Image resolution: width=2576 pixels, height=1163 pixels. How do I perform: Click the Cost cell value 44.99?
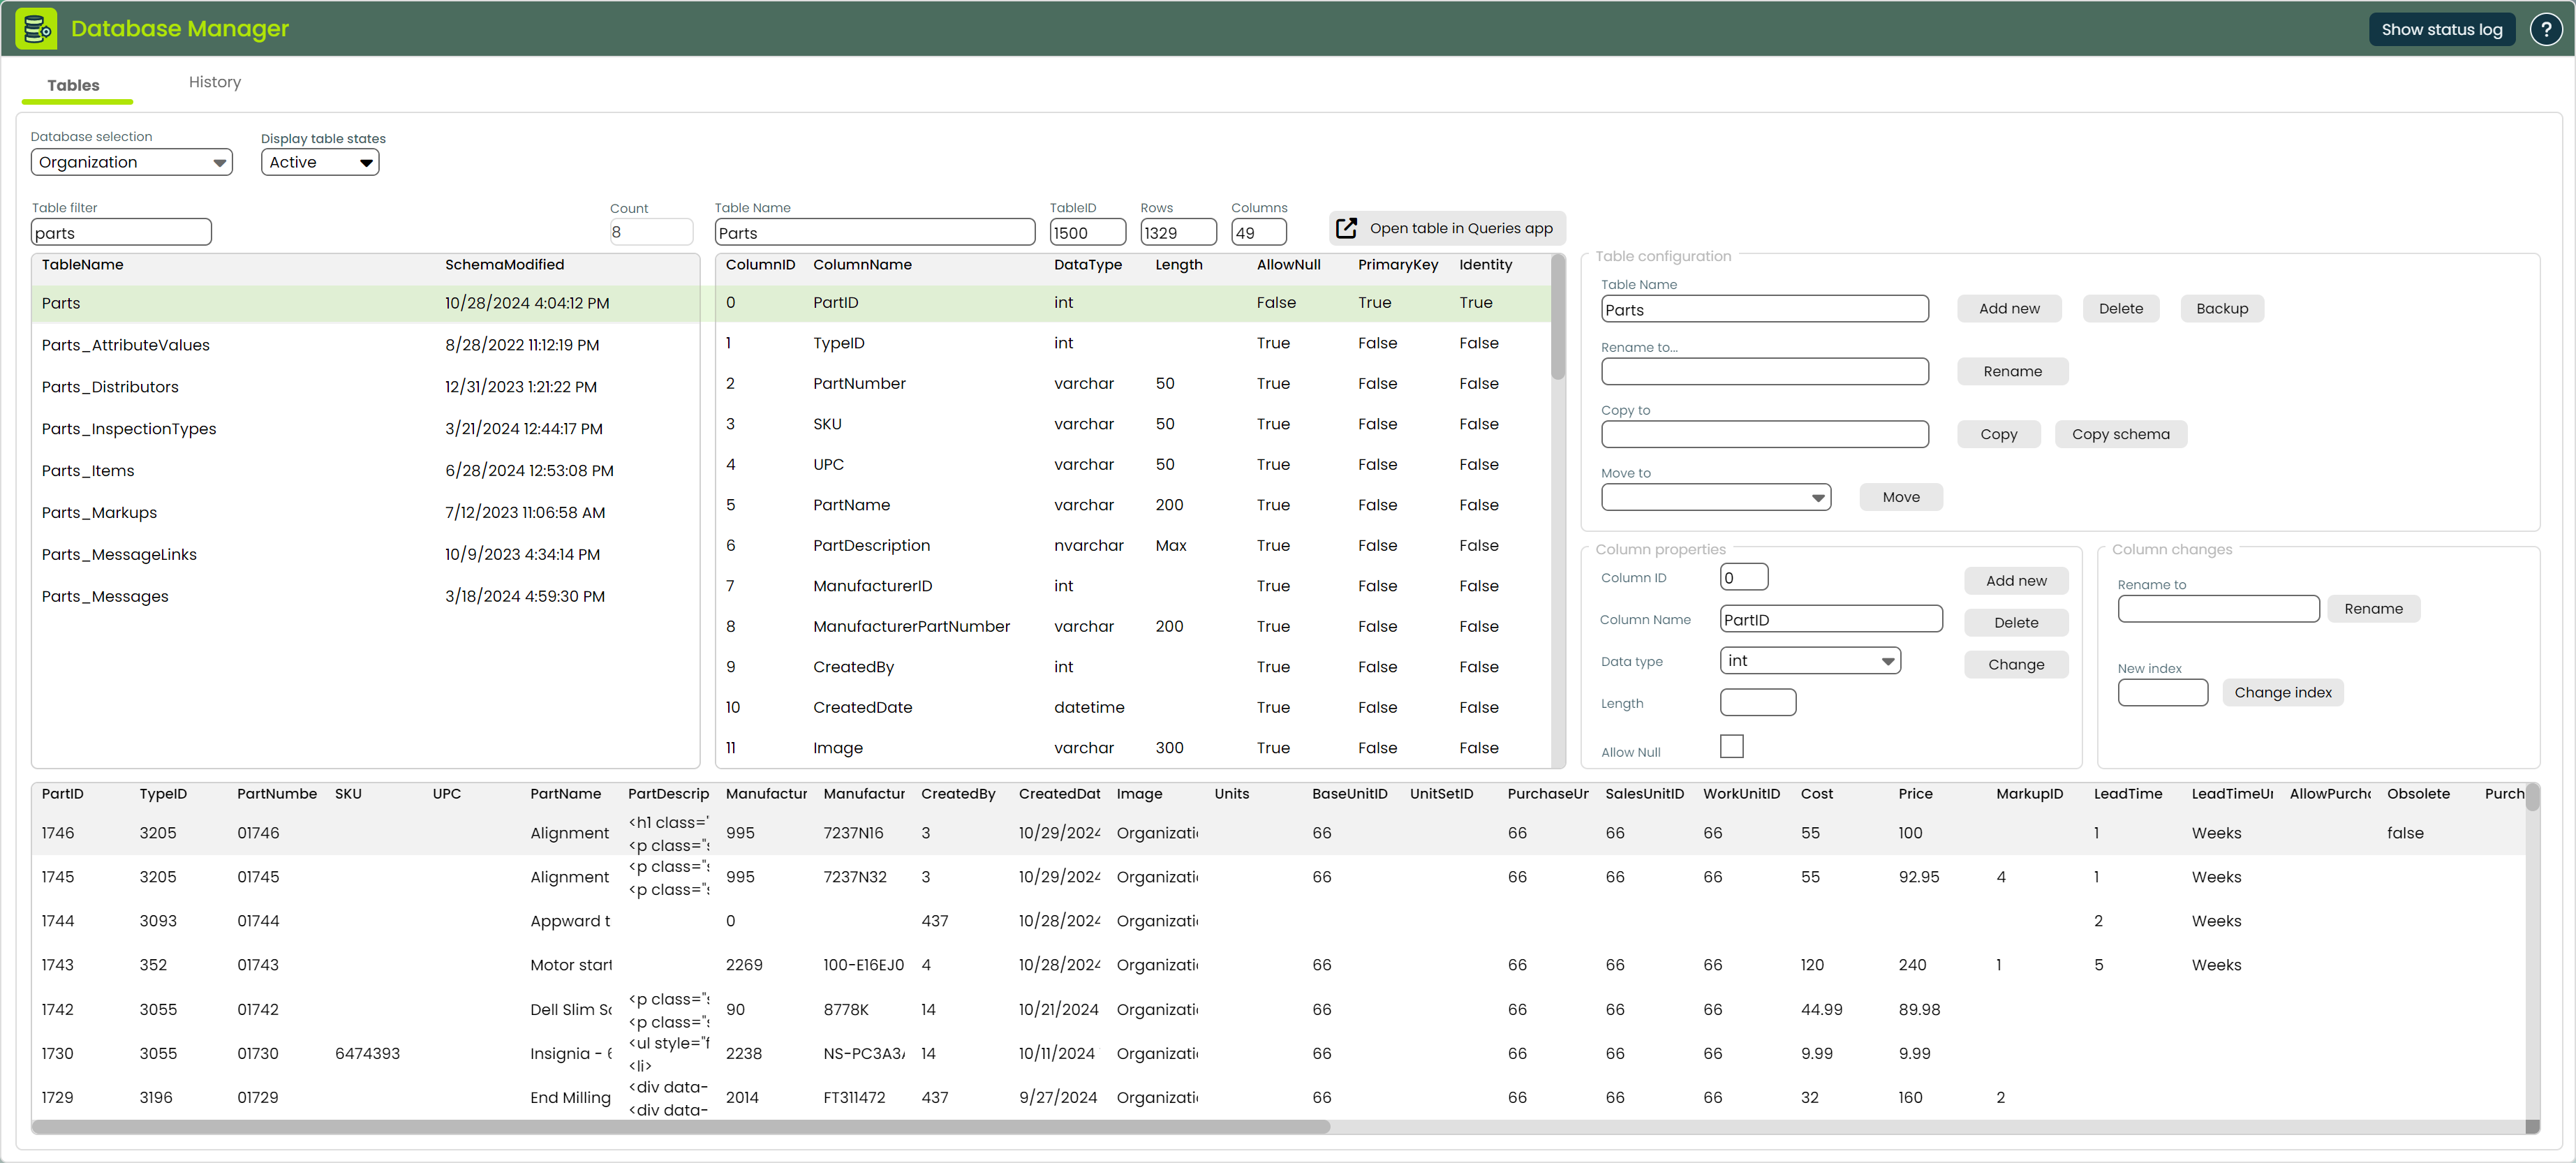[x=1821, y=1010]
